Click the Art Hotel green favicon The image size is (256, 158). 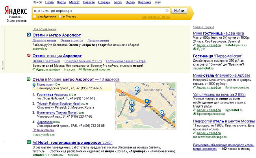tap(29, 142)
